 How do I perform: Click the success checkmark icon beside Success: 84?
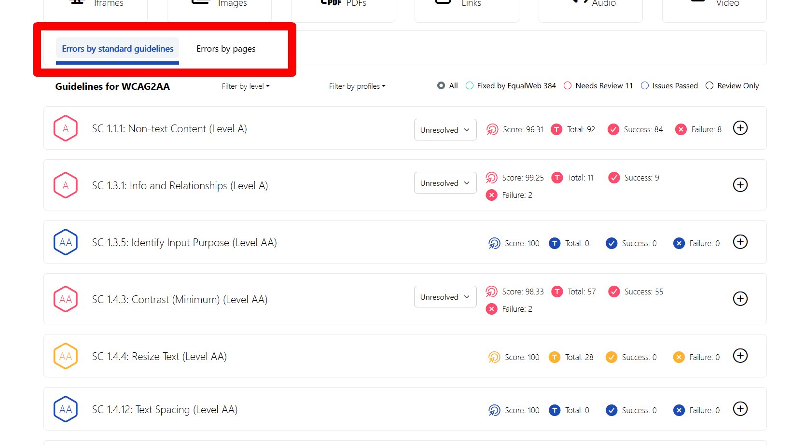(x=613, y=129)
